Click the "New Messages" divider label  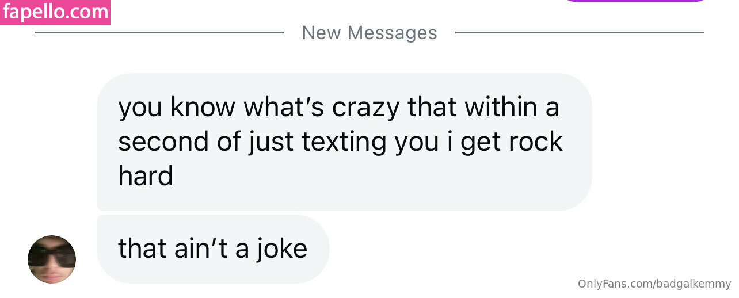click(x=369, y=33)
